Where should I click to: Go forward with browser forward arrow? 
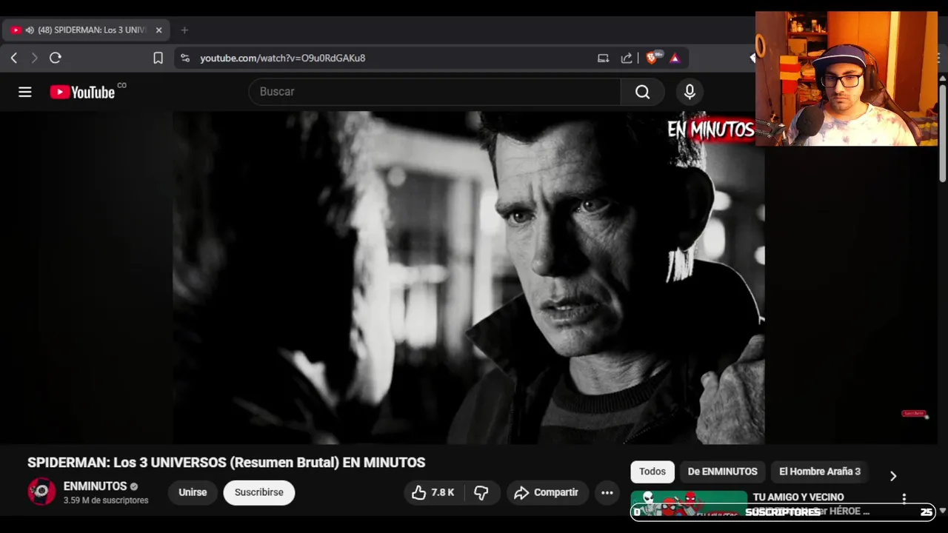[34, 58]
